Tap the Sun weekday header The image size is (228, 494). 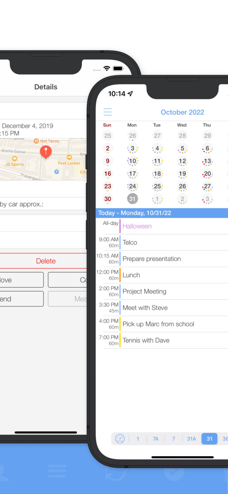(x=107, y=125)
